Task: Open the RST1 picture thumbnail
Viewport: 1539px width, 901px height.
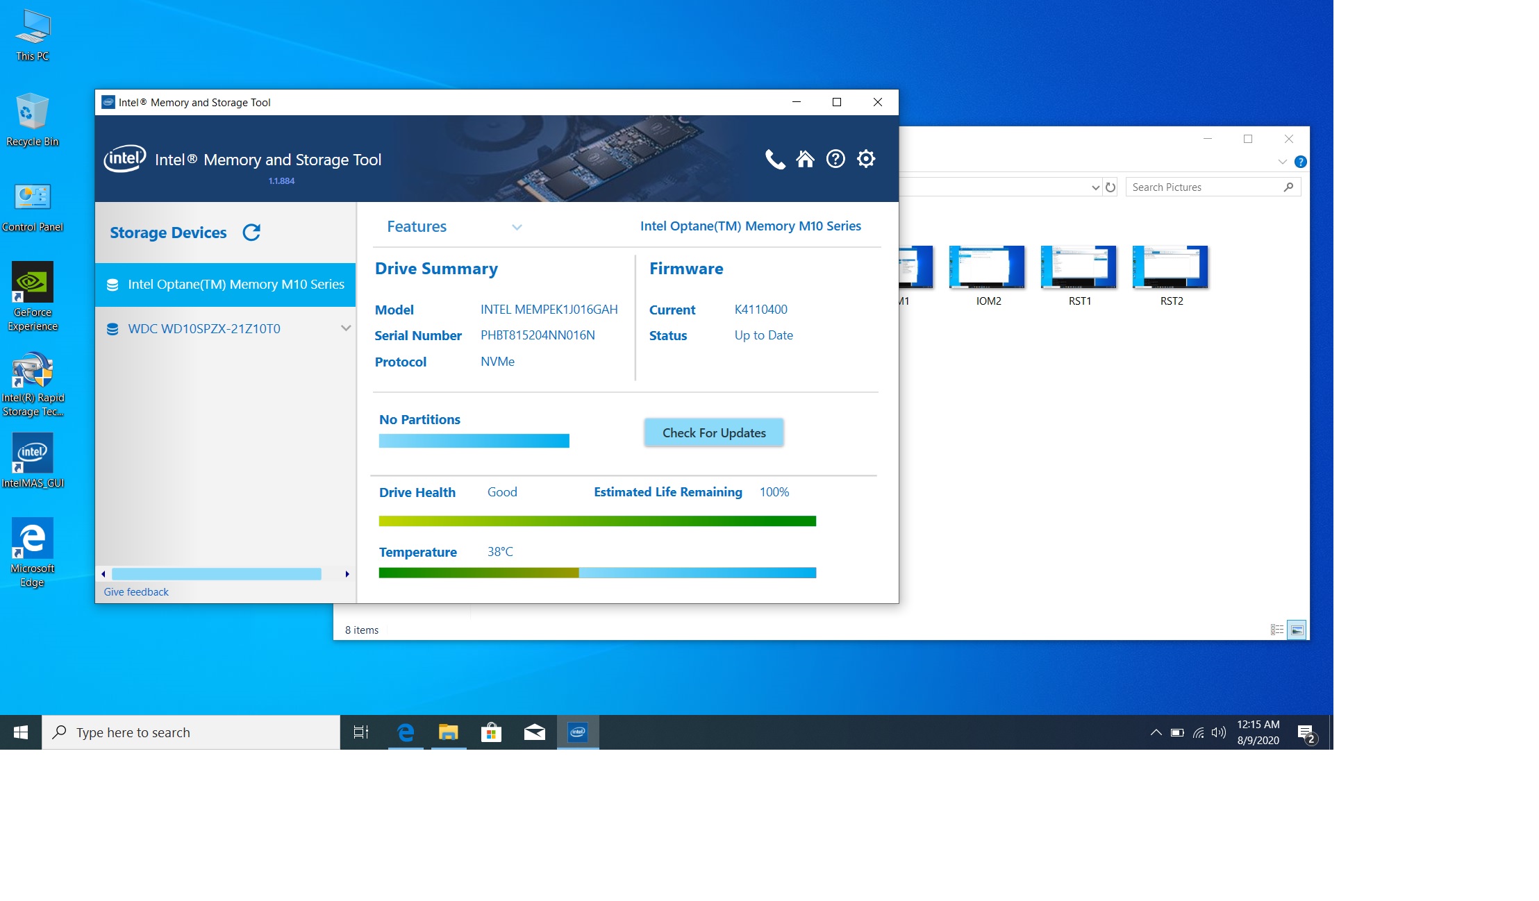Action: 1079,267
